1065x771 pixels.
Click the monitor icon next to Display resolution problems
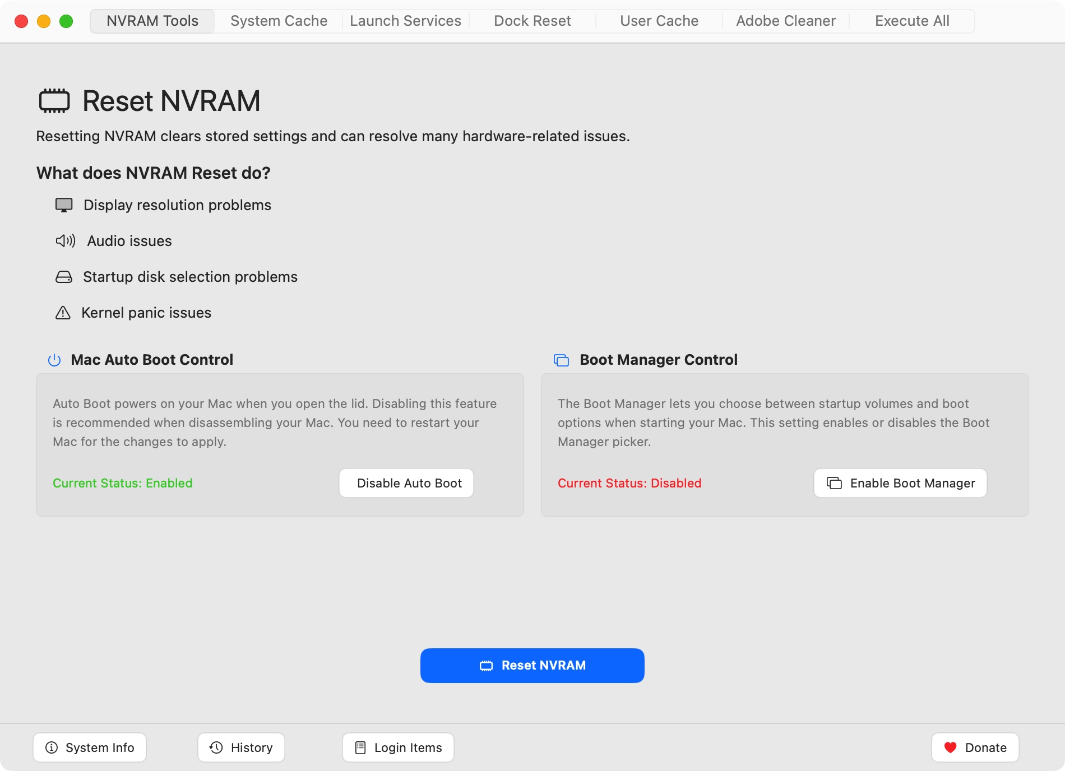pyautogui.click(x=64, y=205)
